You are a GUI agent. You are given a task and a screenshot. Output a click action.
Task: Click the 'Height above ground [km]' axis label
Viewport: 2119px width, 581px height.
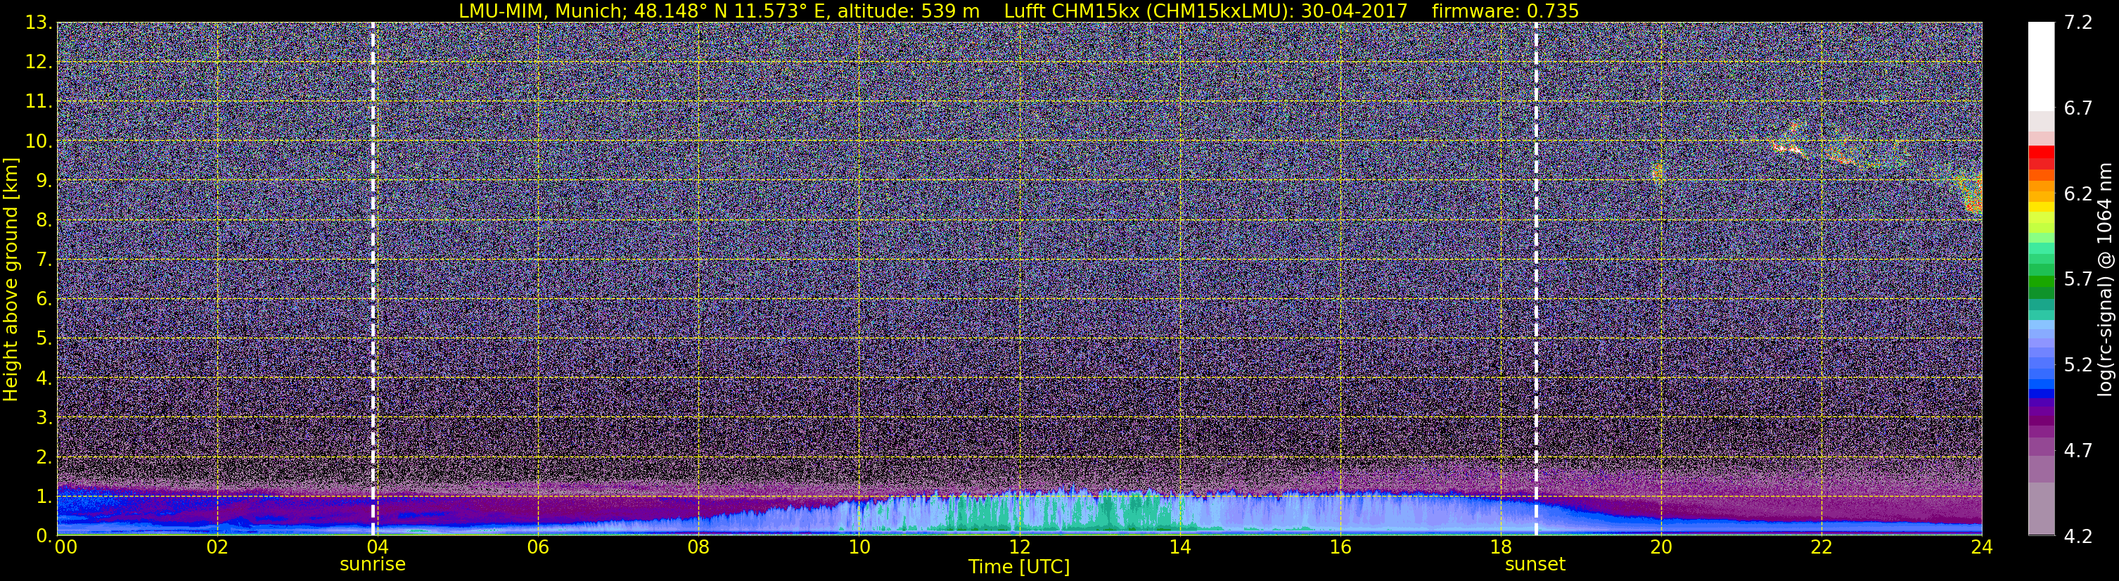[11, 280]
